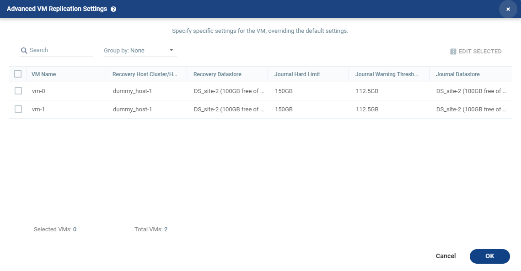Click dummy_host-1 in the vm-0 row
Viewport: 521px width, 271px height.
[x=132, y=91]
